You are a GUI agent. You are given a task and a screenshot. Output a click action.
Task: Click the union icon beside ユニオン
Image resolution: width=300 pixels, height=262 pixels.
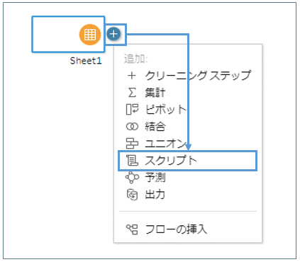click(132, 144)
